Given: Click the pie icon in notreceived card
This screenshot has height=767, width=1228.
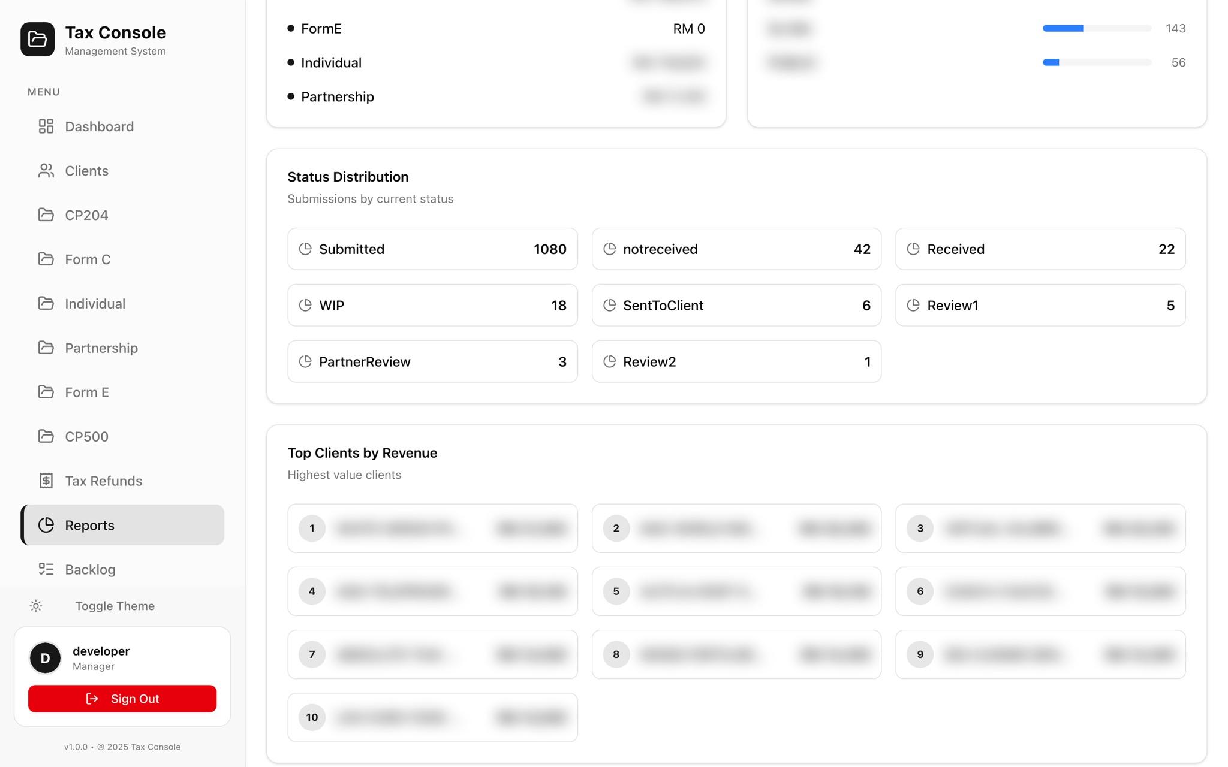Looking at the screenshot, I should pyautogui.click(x=609, y=249).
